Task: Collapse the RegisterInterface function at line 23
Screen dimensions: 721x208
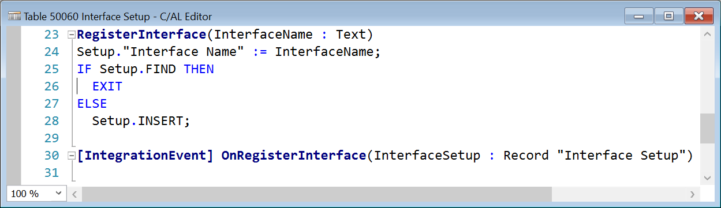Action: point(71,35)
